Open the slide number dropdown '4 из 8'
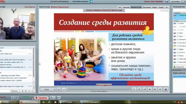 point(48,90)
